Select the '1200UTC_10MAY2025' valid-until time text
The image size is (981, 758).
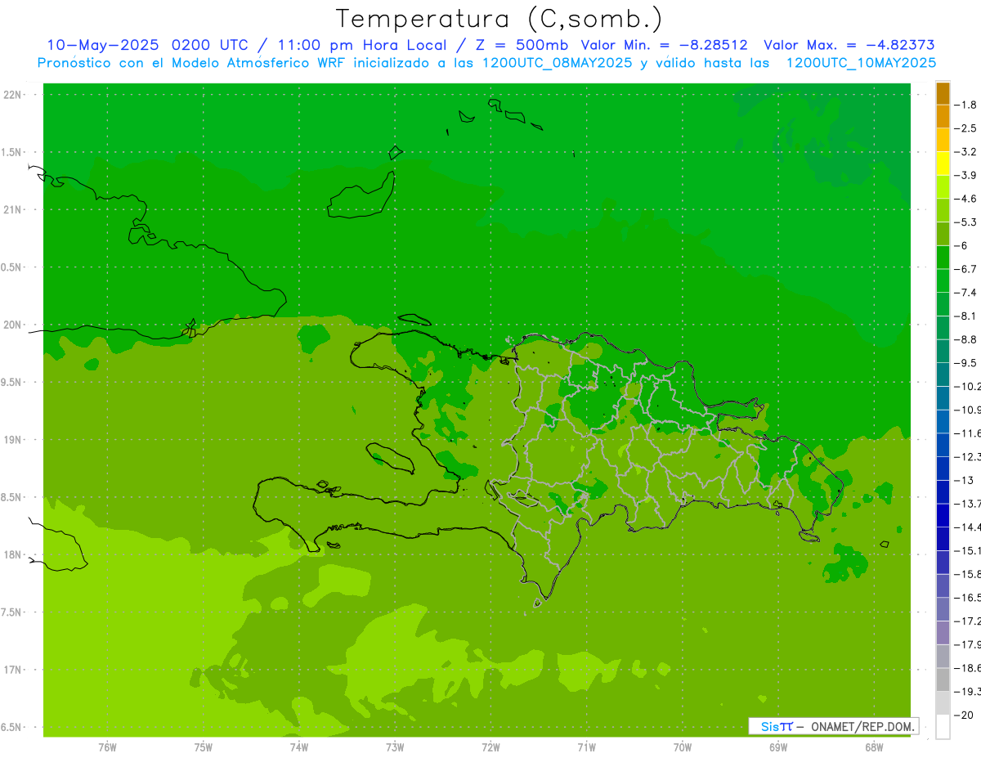(861, 63)
